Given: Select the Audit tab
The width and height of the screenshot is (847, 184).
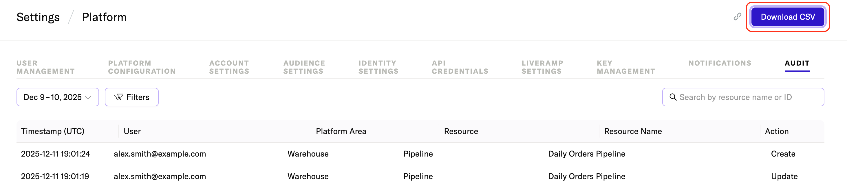Looking at the screenshot, I should click(x=797, y=63).
